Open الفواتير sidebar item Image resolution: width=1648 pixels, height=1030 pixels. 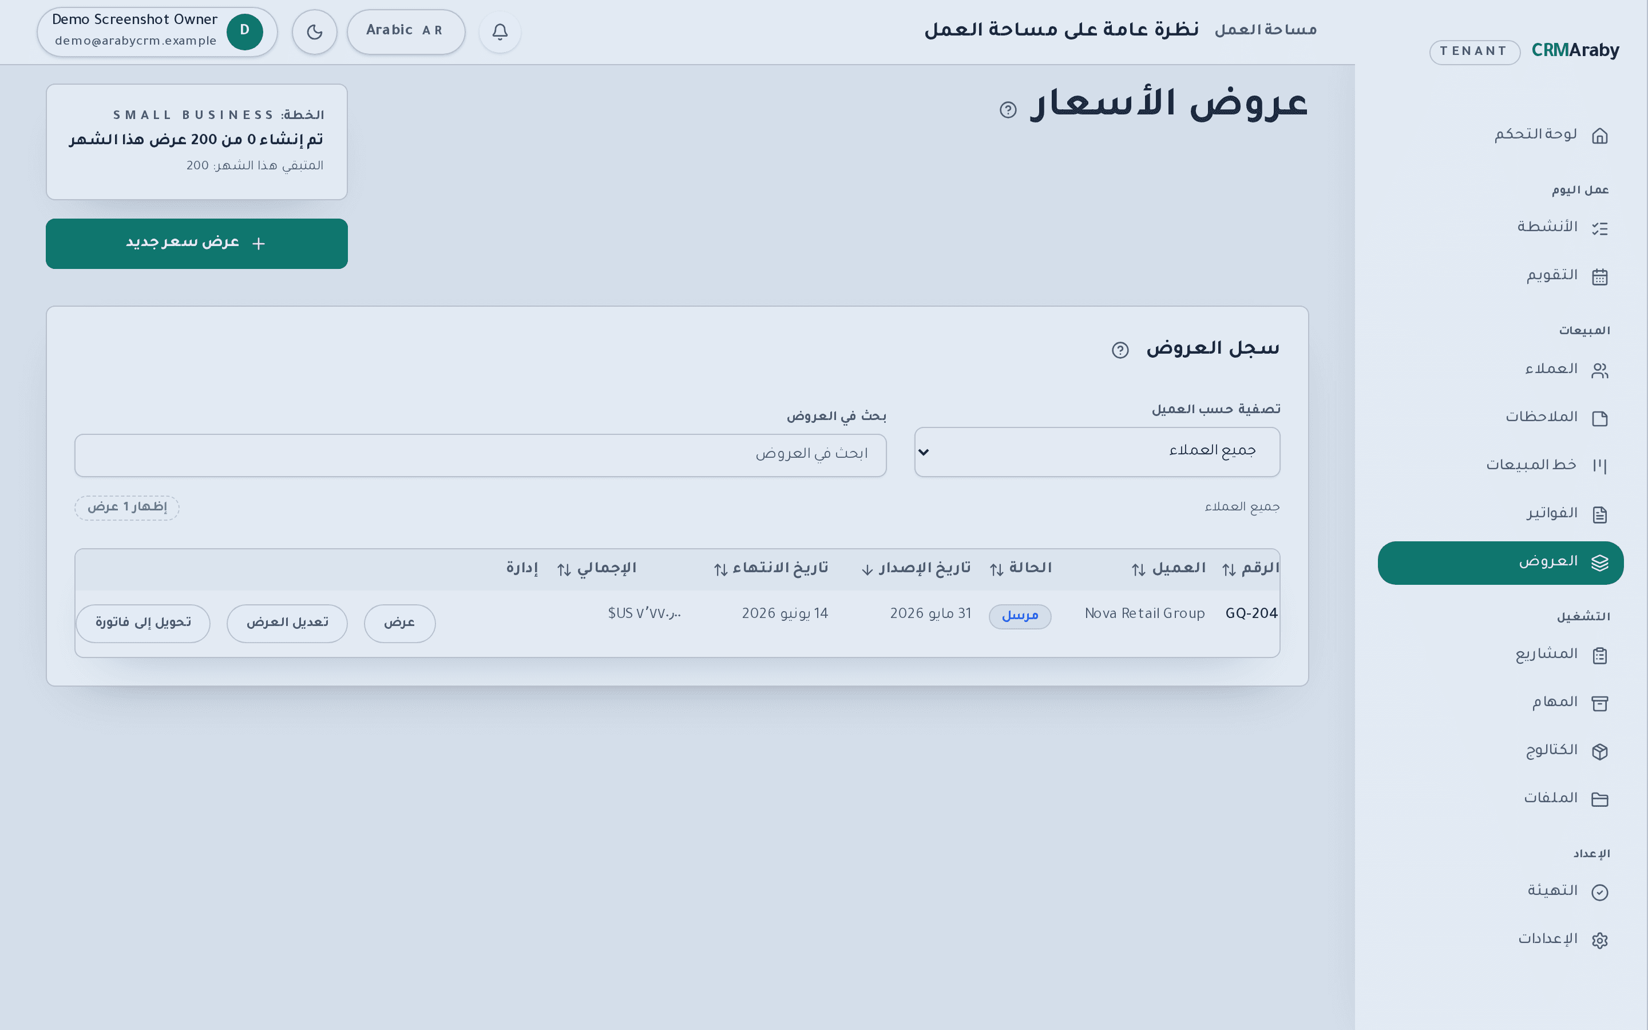coord(1500,514)
